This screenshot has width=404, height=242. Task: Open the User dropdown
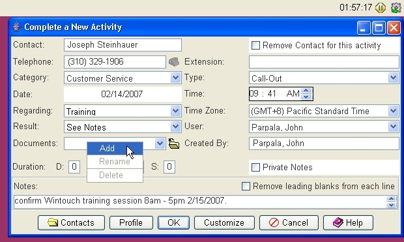click(393, 127)
